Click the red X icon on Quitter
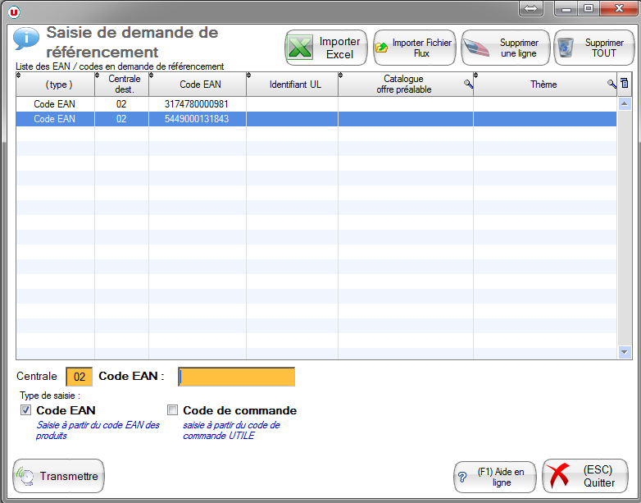The image size is (641, 503). [x=559, y=477]
